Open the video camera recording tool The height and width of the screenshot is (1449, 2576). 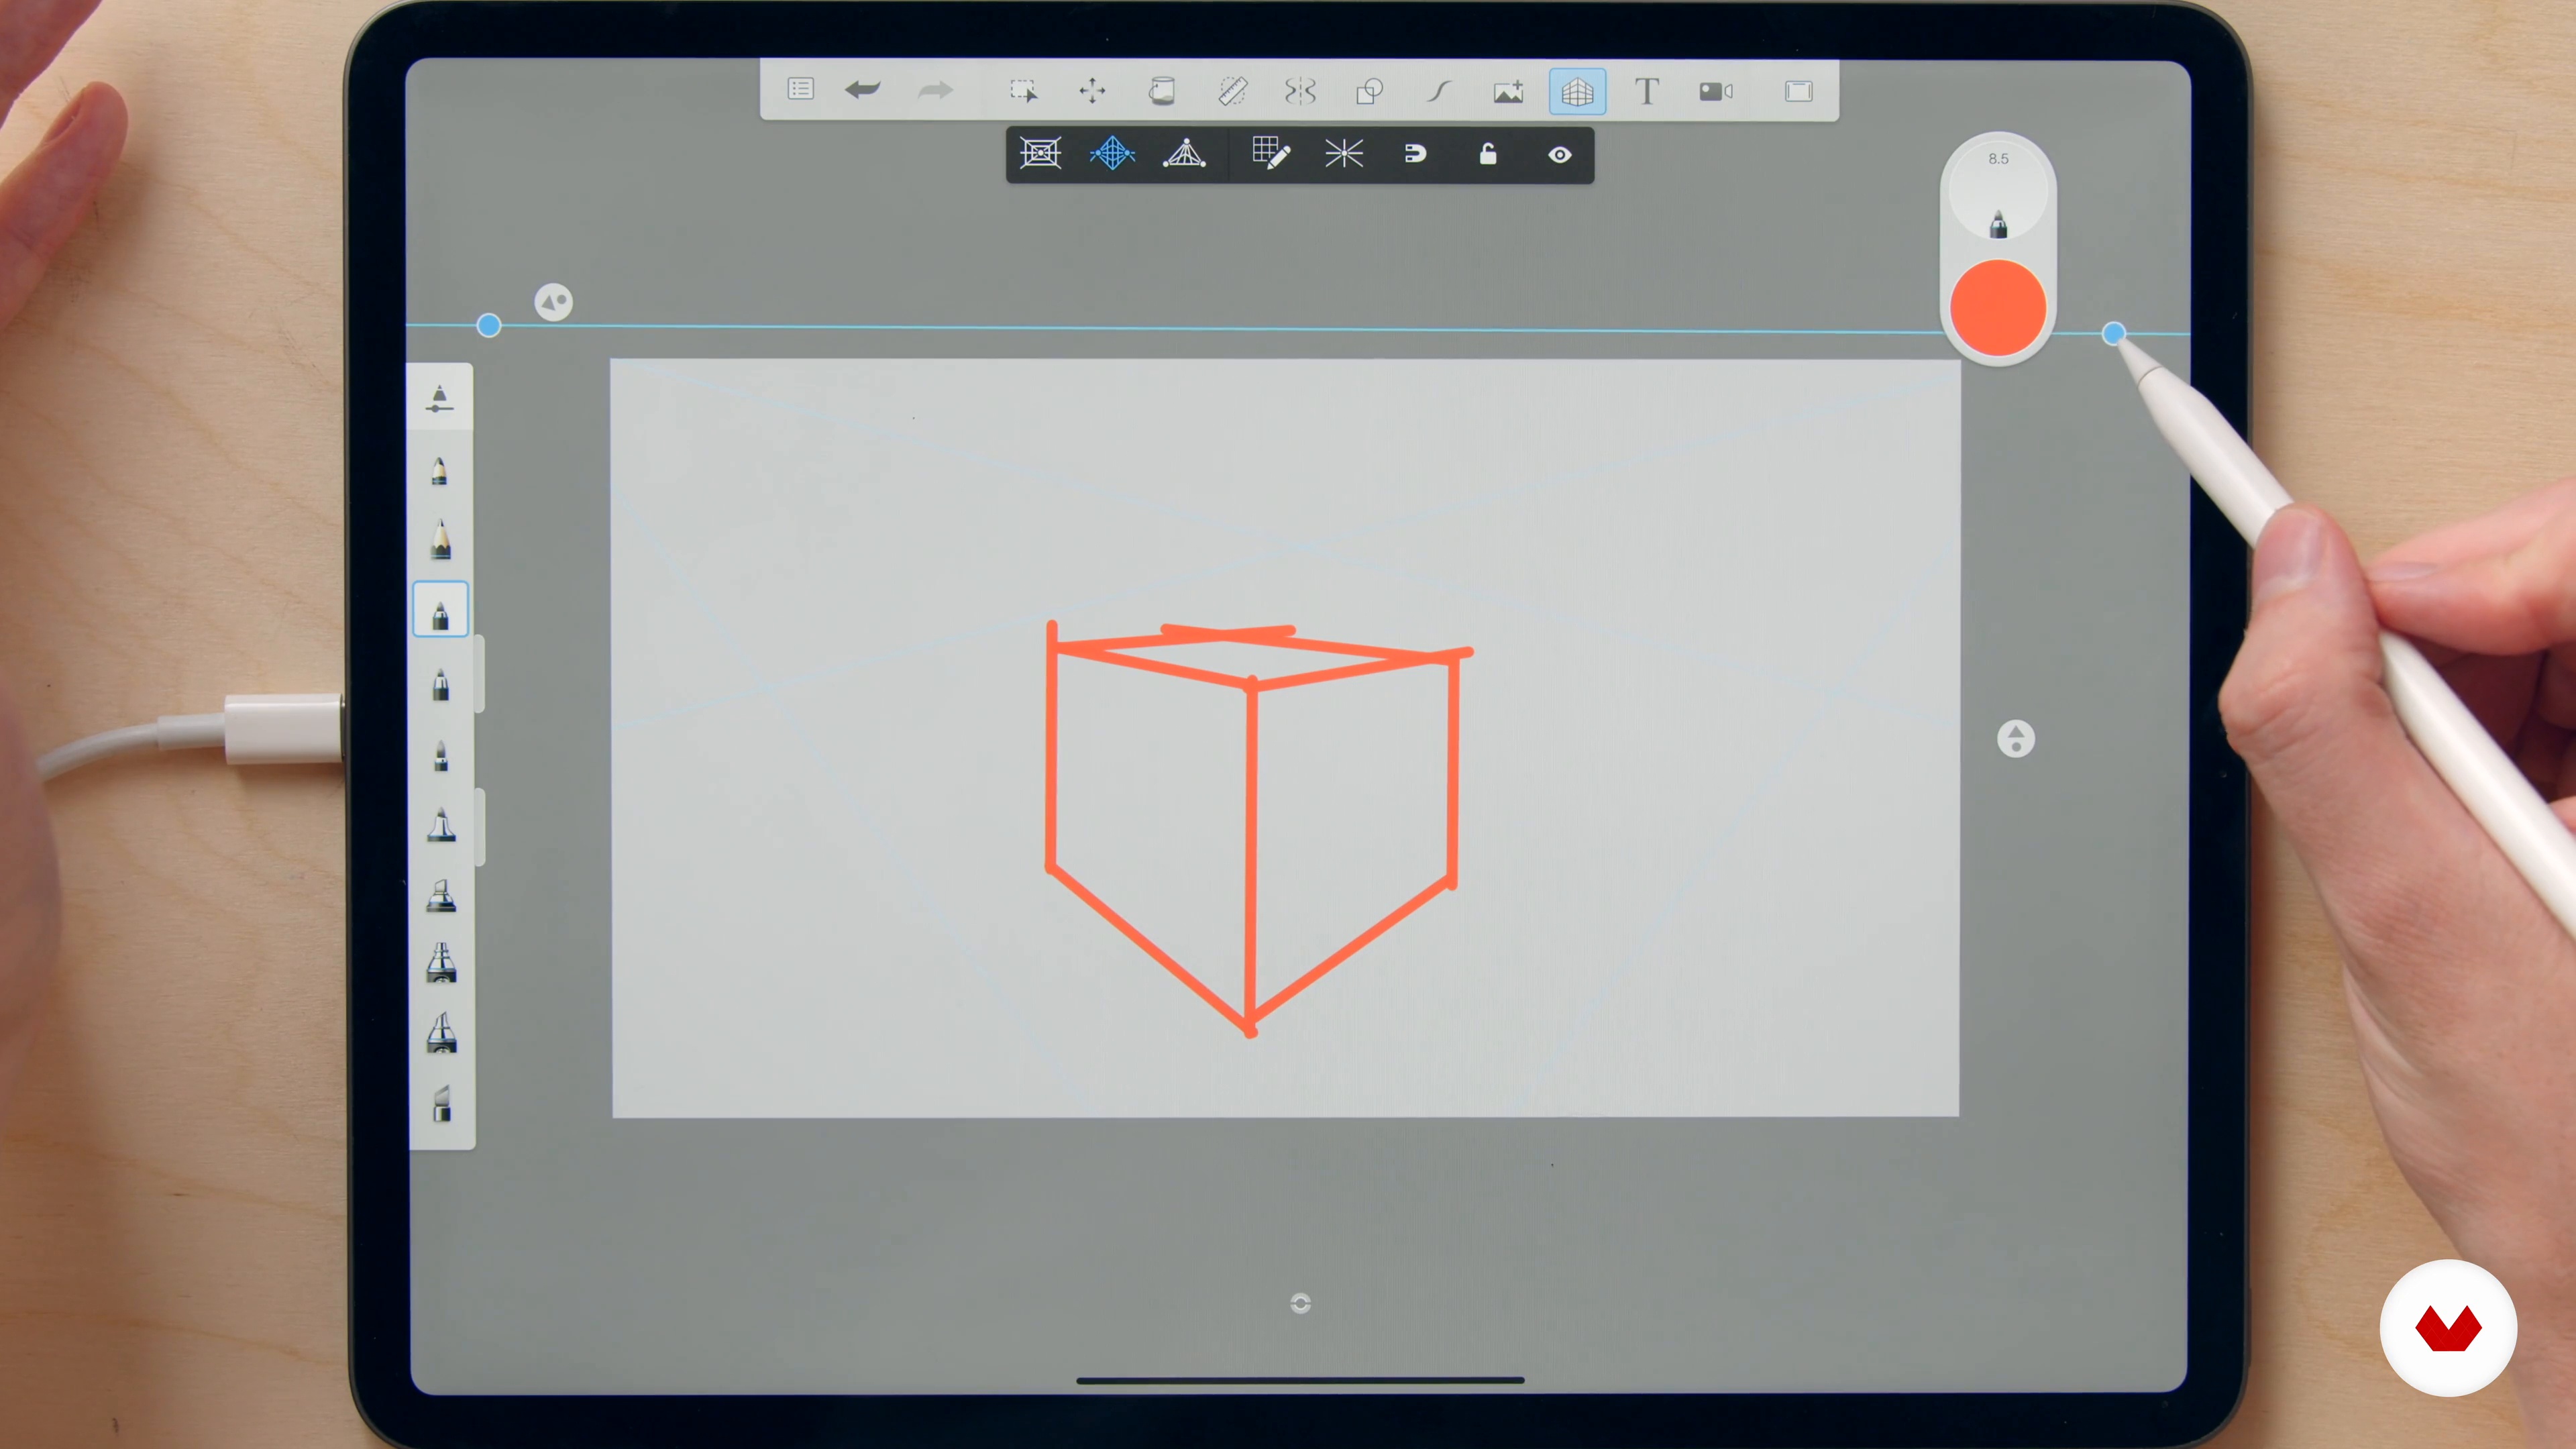(x=1716, y=91)
